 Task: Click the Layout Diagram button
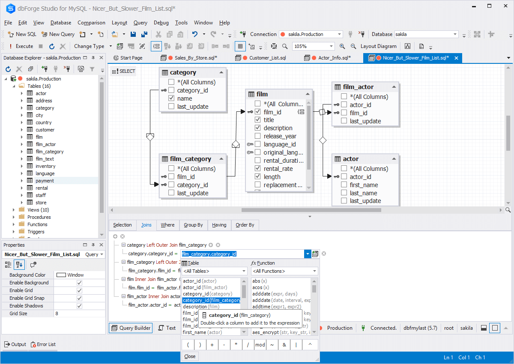378,46
